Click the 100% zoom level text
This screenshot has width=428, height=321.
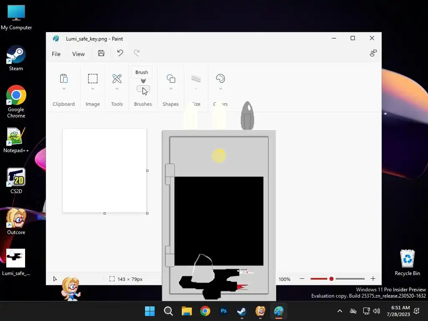(284, 279)
